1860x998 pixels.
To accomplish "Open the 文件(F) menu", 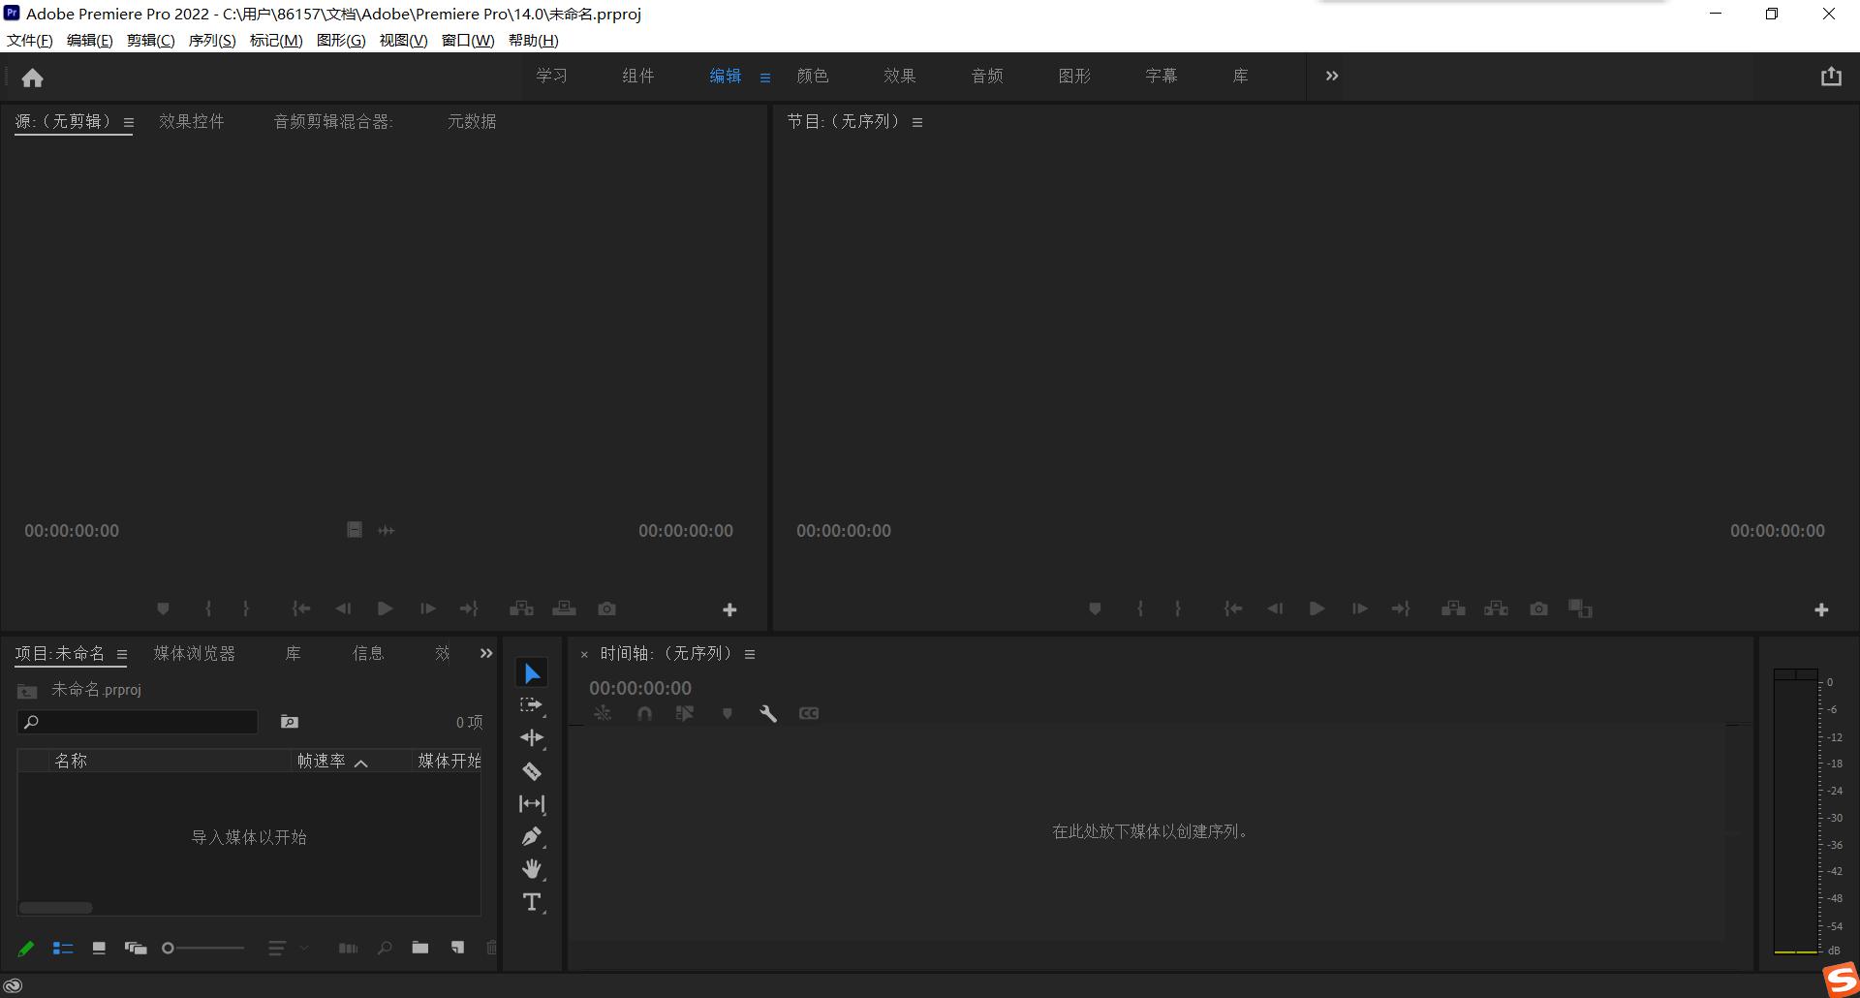I will click(27, 40).
